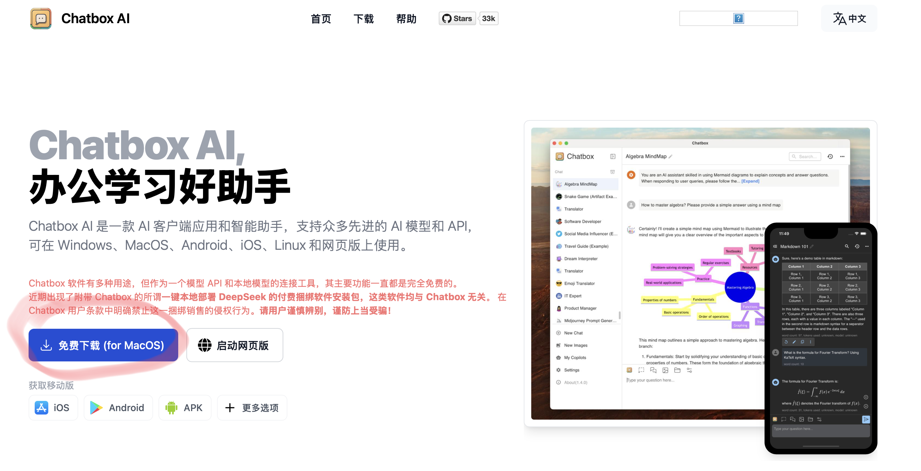Click the Search field in the app screenshot
Viewport: 921px width, 471px height.
click(x=804, y=156)
